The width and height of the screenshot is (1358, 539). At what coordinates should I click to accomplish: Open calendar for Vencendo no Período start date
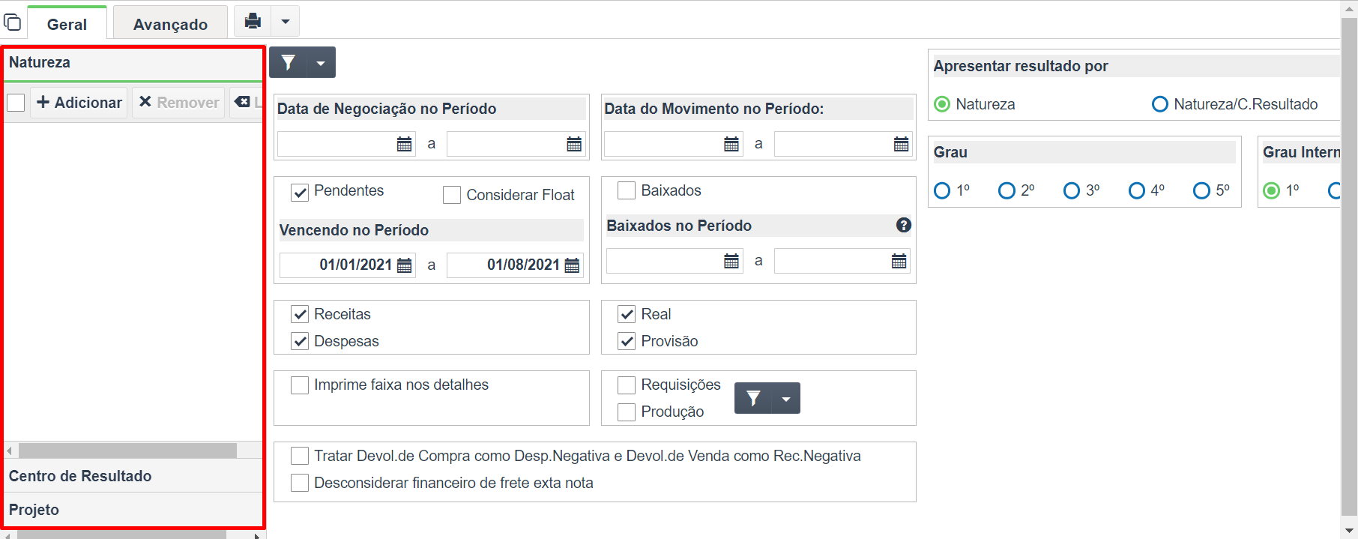coord(404,265)
